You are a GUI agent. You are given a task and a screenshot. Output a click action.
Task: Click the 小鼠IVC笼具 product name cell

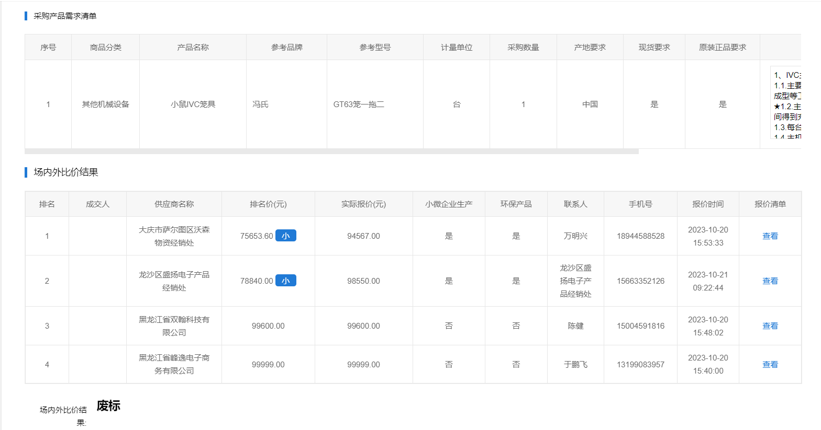193,104
